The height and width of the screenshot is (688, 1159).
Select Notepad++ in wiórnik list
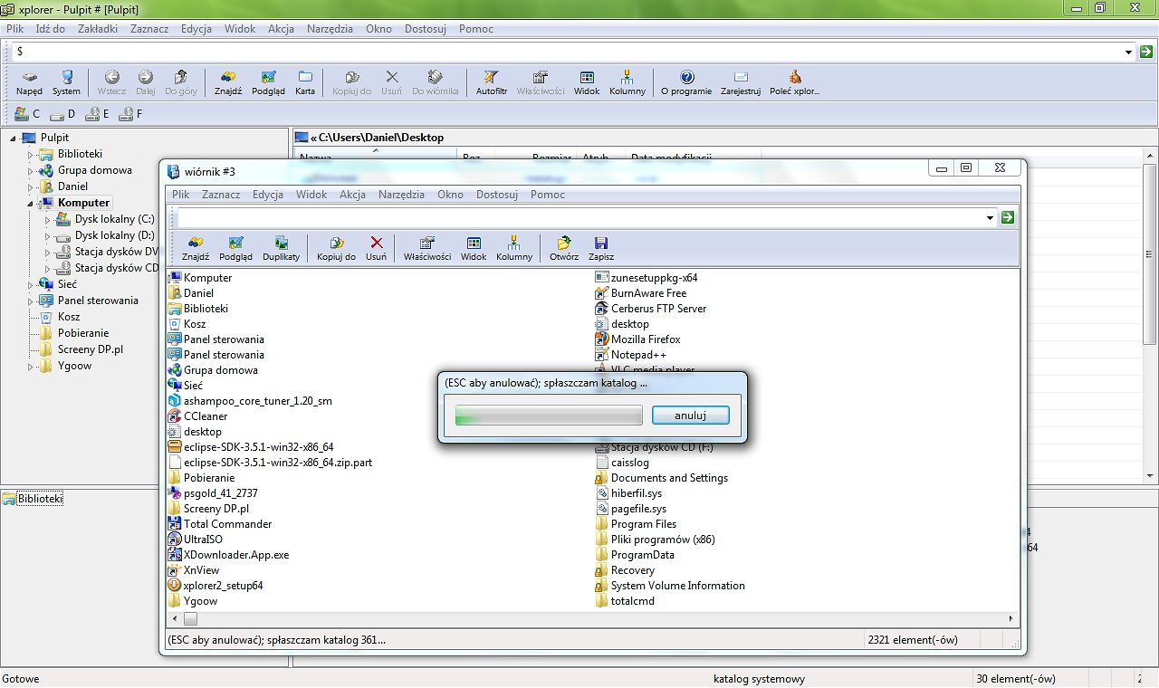click(630, 355)
